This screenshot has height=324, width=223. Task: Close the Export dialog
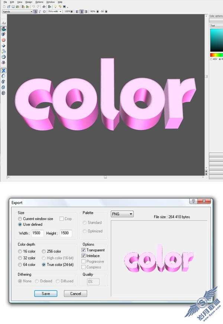pos(204,201)
